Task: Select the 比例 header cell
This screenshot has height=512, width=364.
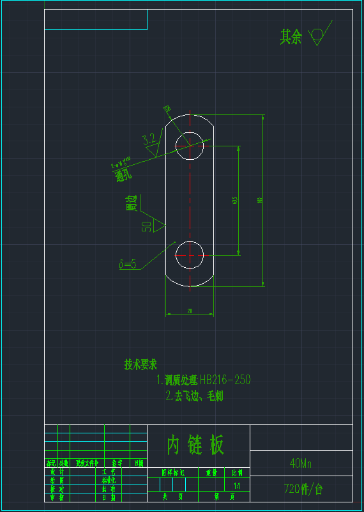Action: 237,472
